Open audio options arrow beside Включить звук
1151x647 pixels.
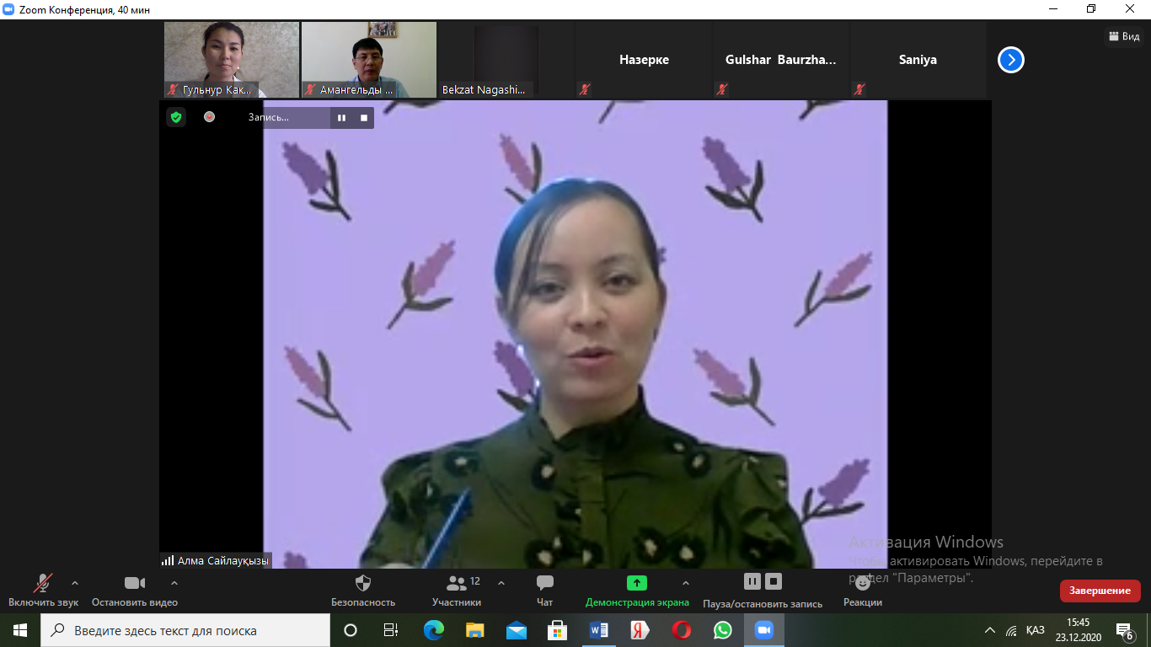click(75, 583)
